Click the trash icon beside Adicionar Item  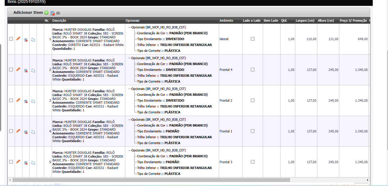point(52,13)
